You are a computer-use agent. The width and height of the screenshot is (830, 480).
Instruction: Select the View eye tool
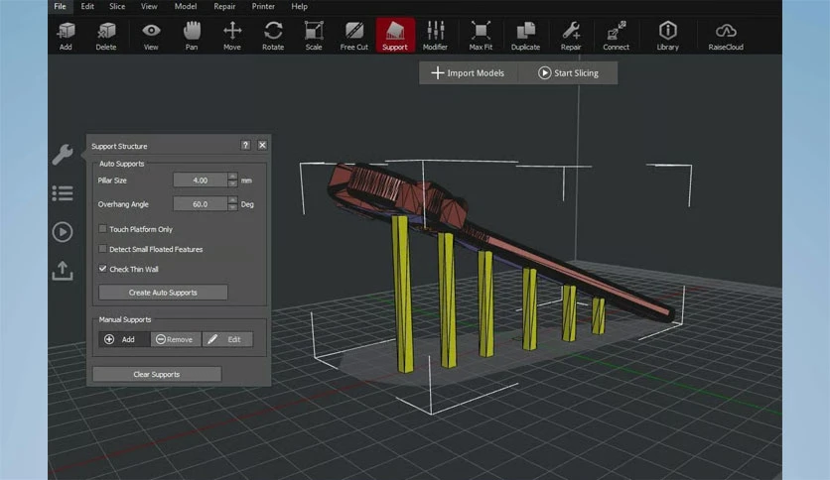coord(151,36)
